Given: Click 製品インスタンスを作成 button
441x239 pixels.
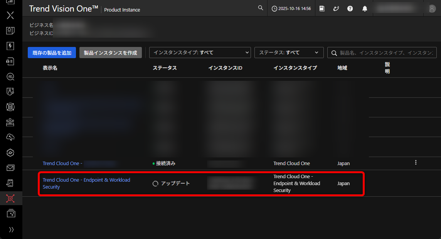Looking at the screenshot, I should pos(111,53).
